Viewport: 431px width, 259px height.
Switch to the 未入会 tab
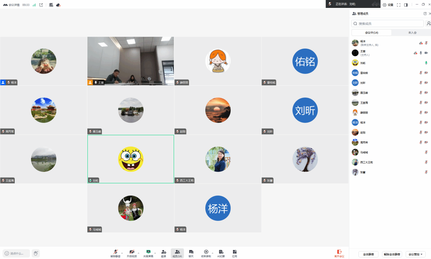[412, 33]
